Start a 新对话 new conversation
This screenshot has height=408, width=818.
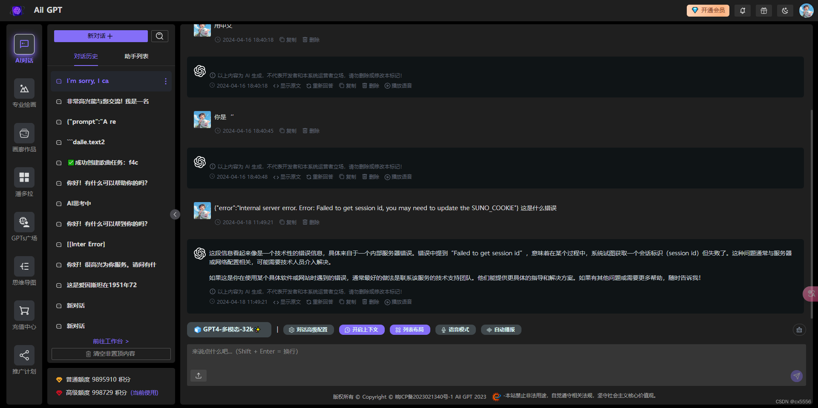[101, 36]
